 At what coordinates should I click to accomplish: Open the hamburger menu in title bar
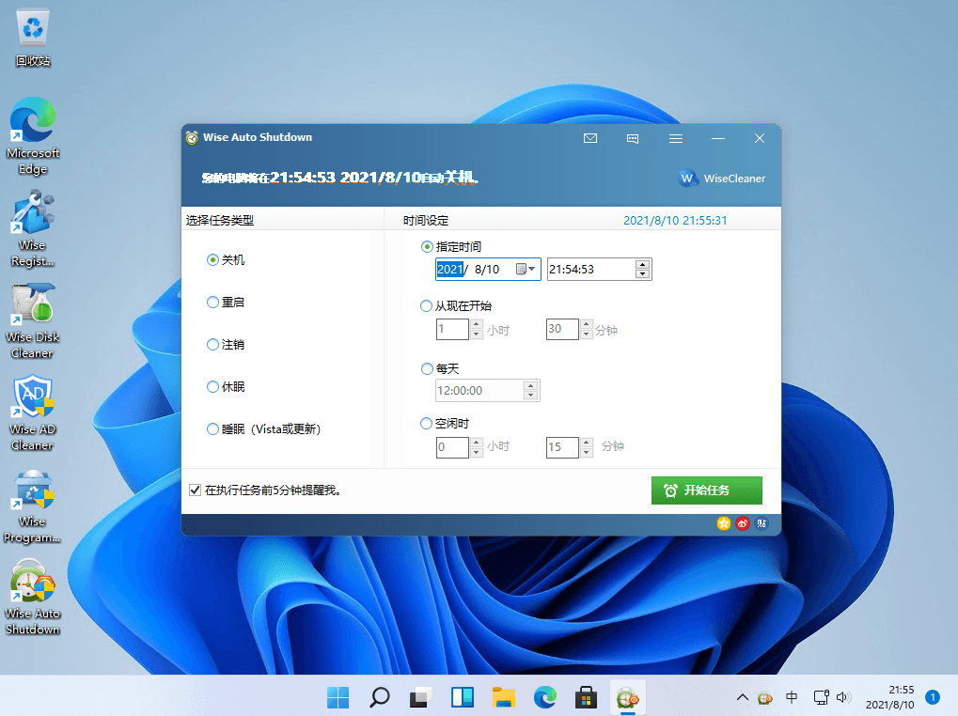pyautogui.click(x=676, y=138)
